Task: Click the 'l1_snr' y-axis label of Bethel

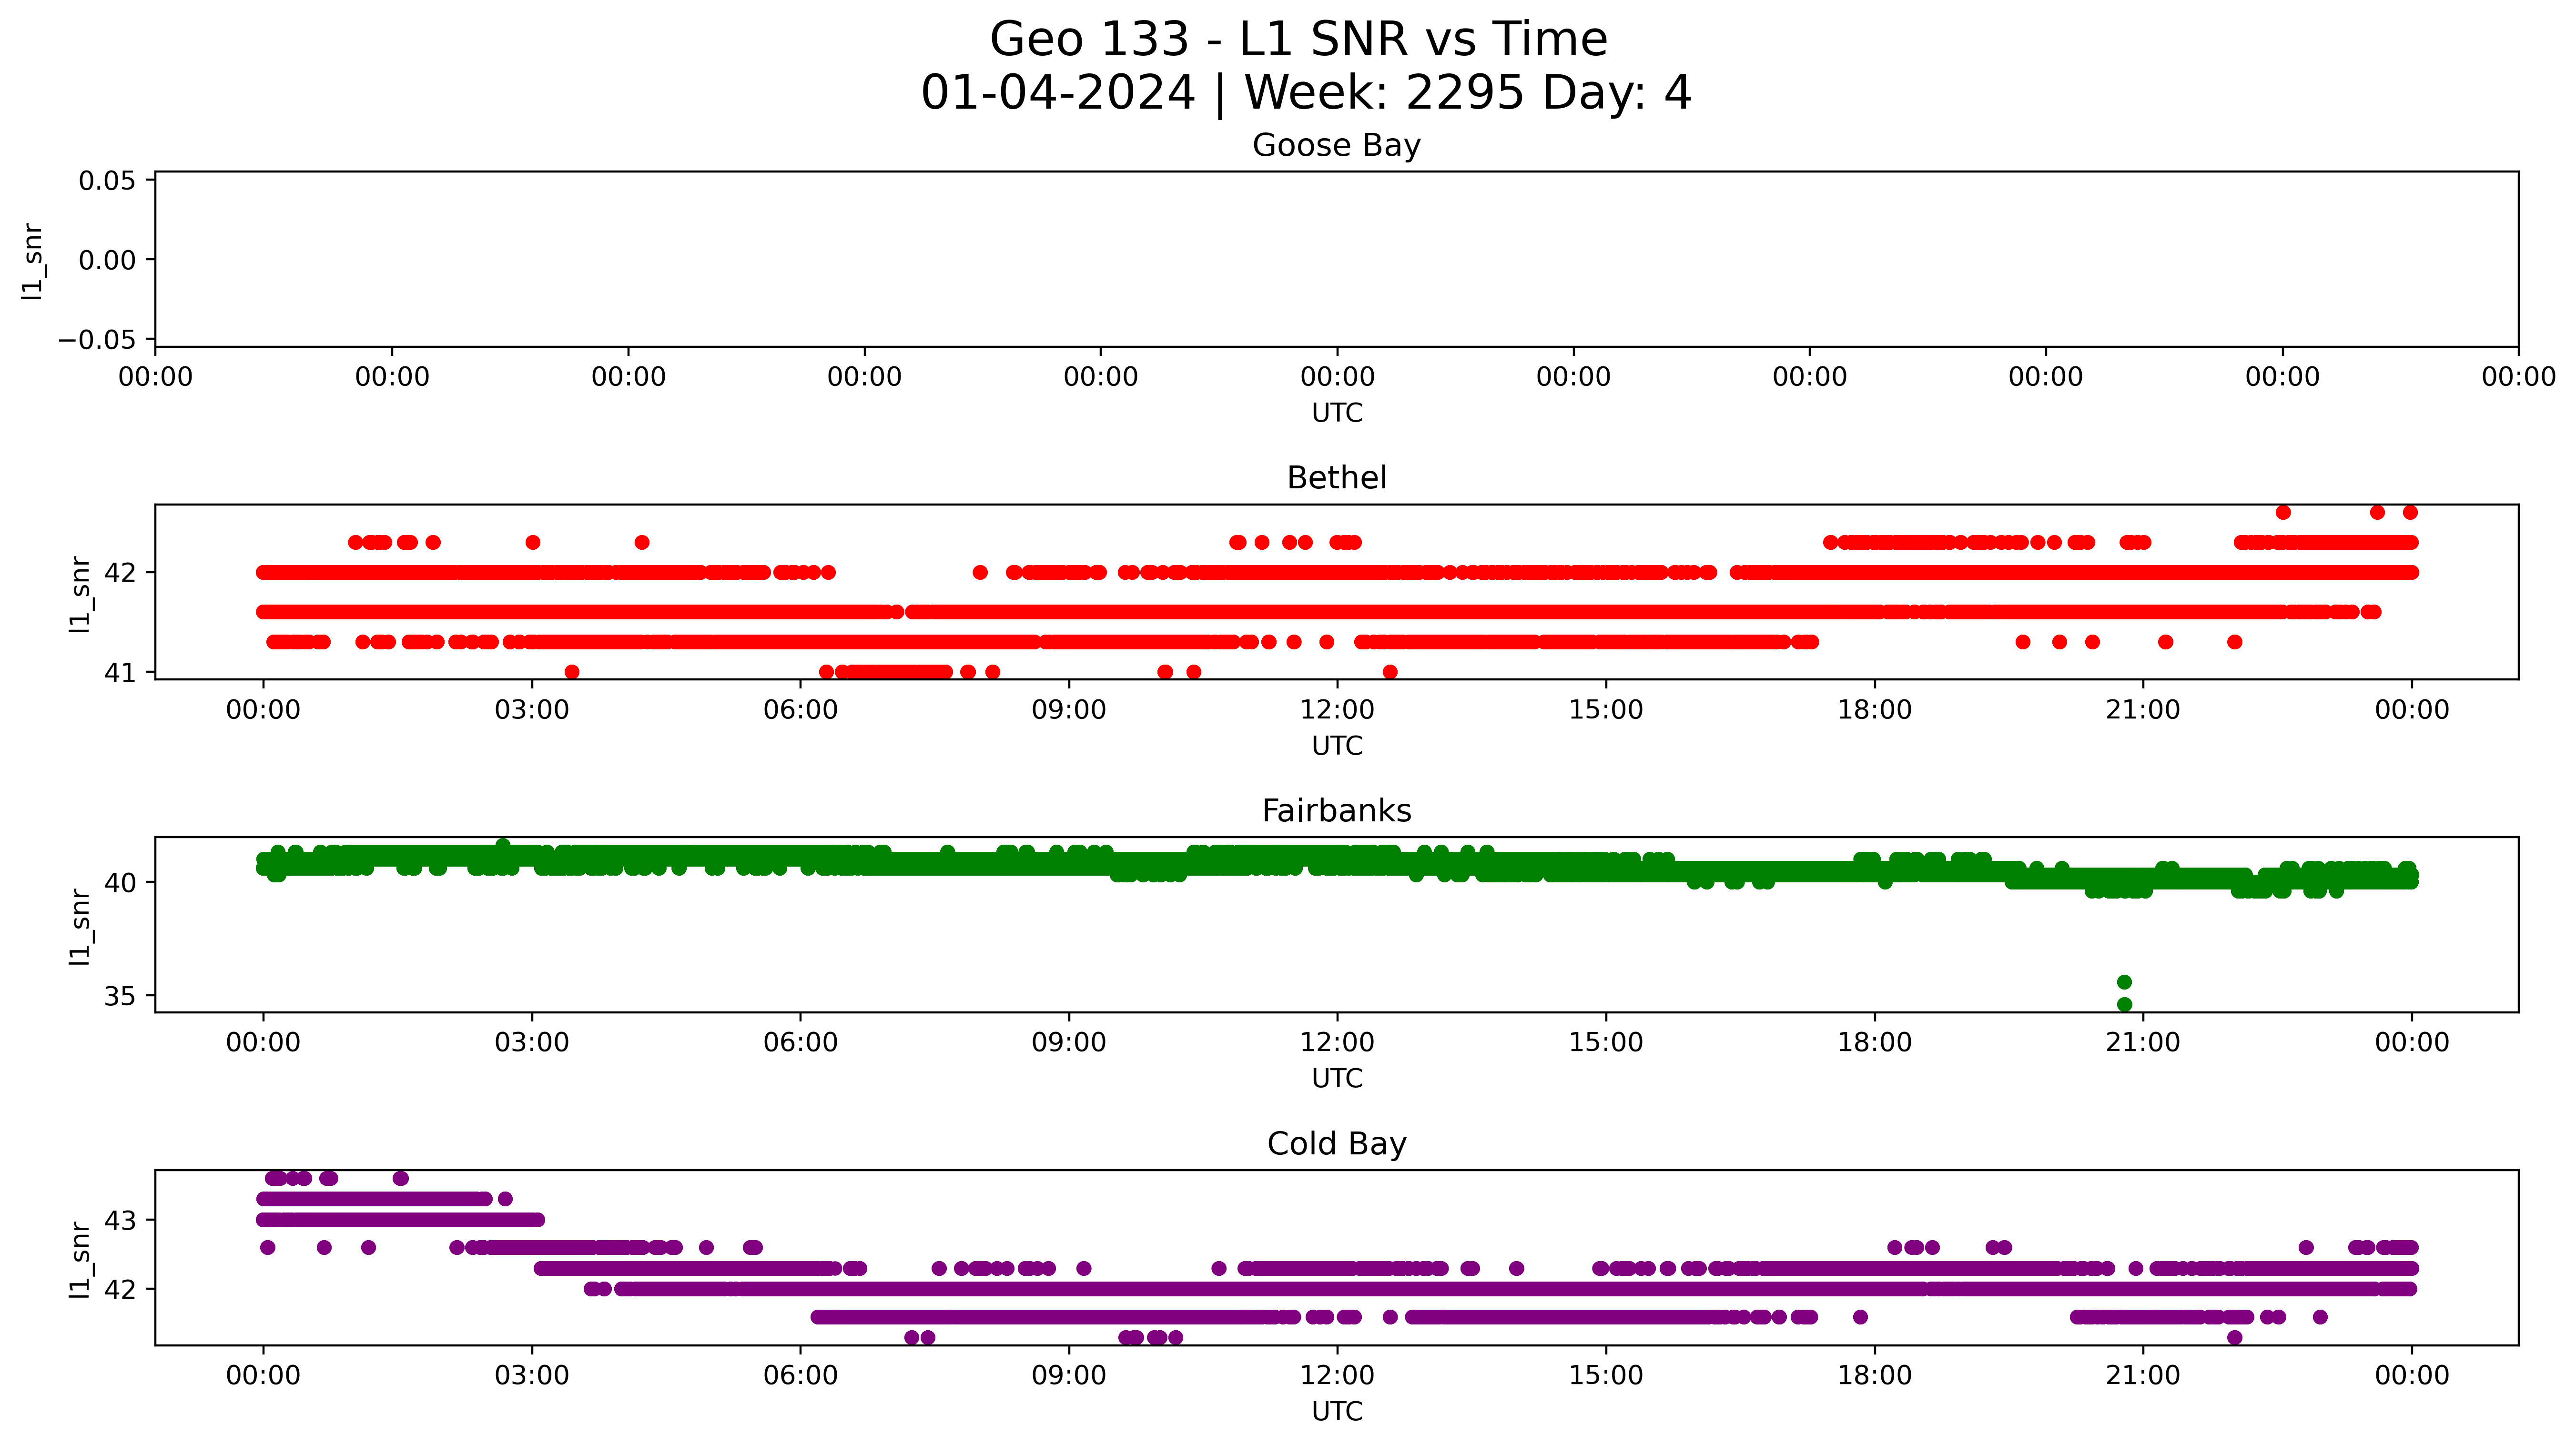Action: [80, 594]
